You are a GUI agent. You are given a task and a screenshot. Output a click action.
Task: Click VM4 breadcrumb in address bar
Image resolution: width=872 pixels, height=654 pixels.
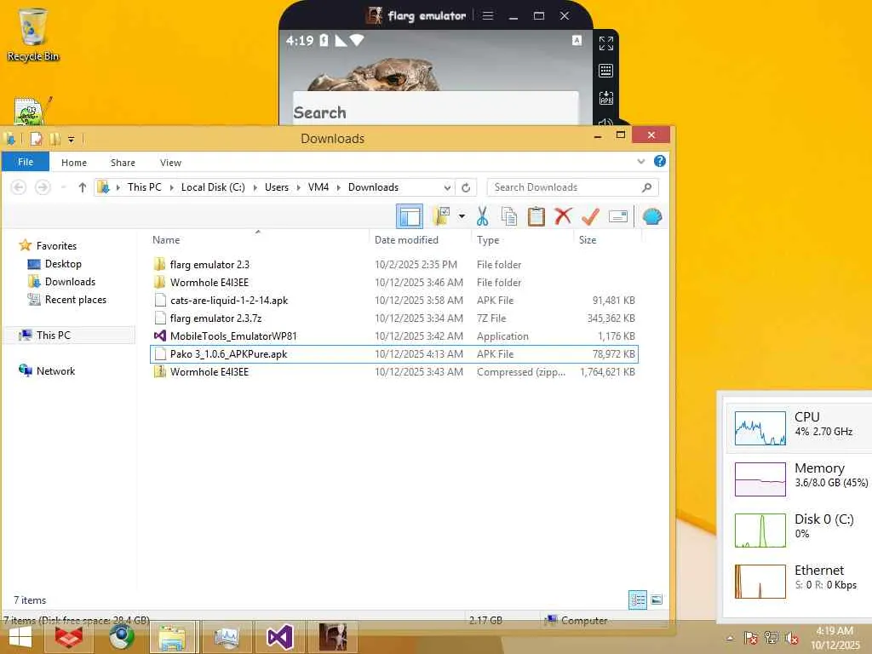tap(318, 187)
